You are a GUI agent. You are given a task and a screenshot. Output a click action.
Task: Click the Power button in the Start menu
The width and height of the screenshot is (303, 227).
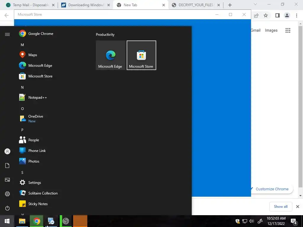click(x=7, y=208)
